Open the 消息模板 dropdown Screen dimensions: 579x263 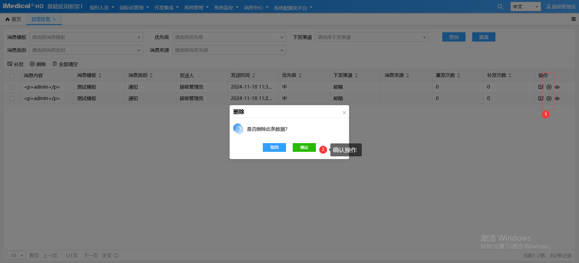(x=86, y=37)
